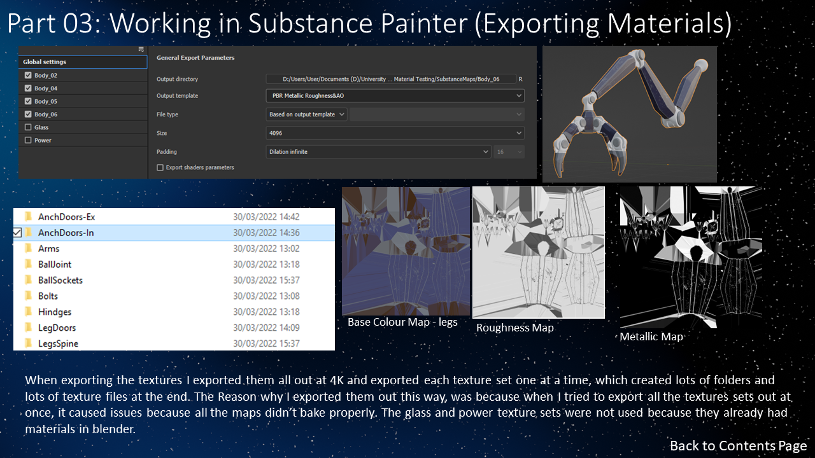Image resolution: width=815 pixels, height=458 pixels.
Task: Select the BallJoint folder name
Action: click(55, 264)
